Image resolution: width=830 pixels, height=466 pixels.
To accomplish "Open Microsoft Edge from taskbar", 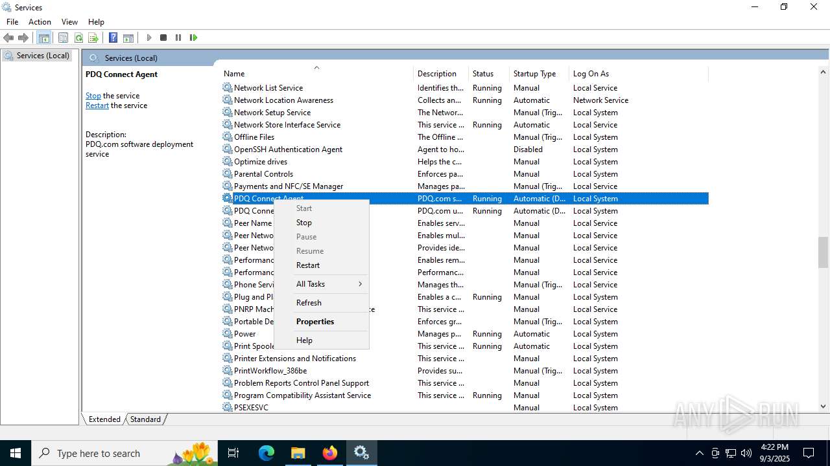I will 267,453.
